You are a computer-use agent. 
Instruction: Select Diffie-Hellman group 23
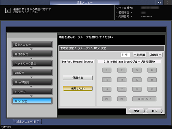pos(107,99)
